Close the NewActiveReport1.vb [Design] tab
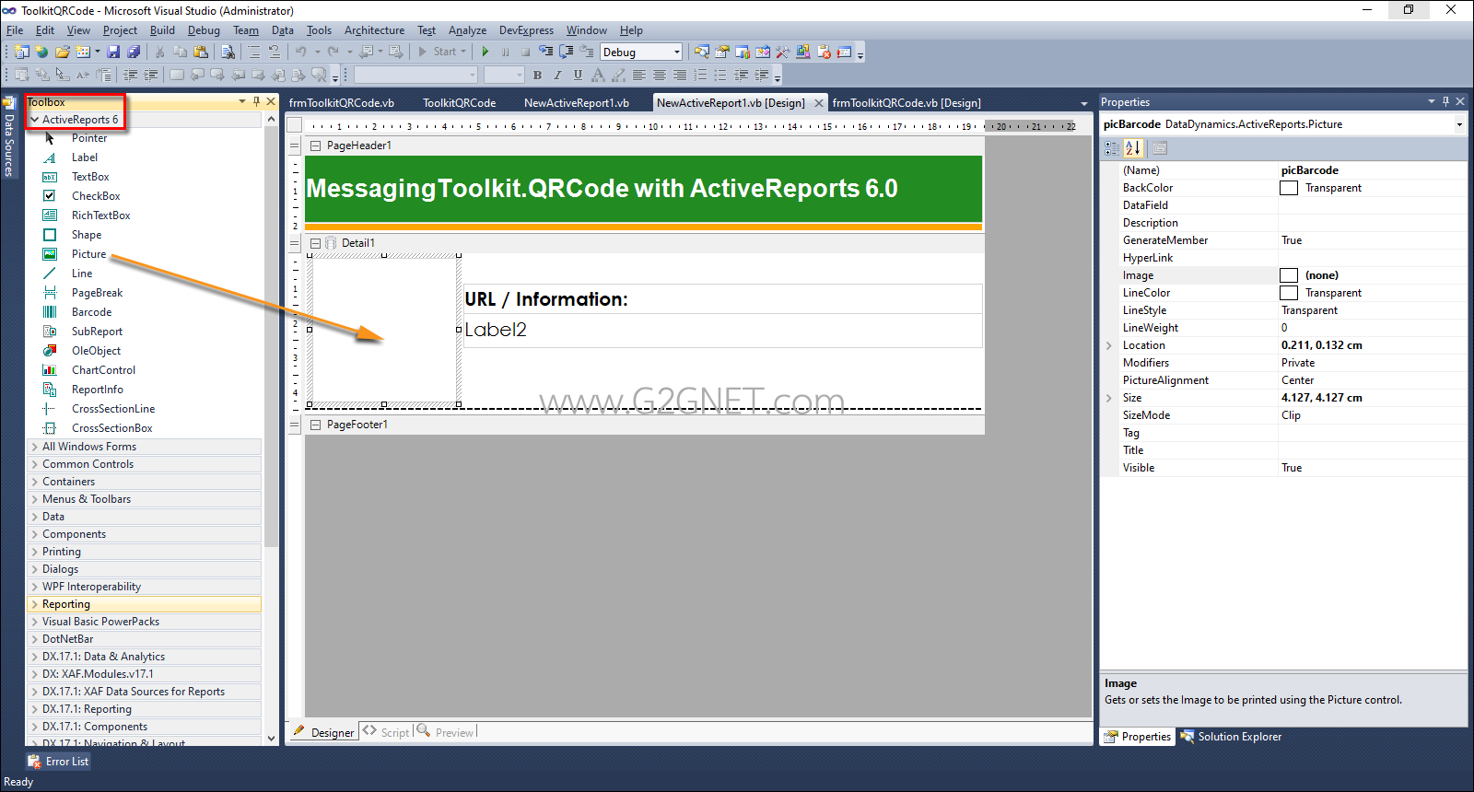This screenshot has height=792, width=1474. pyautogui.click(x=819, y=103)
